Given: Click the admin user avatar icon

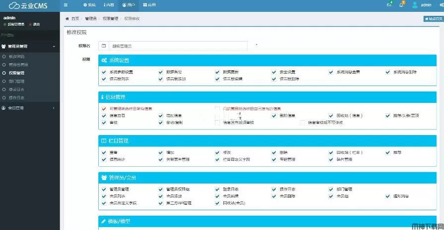Looking at the screenshot, I should (415, 5).
